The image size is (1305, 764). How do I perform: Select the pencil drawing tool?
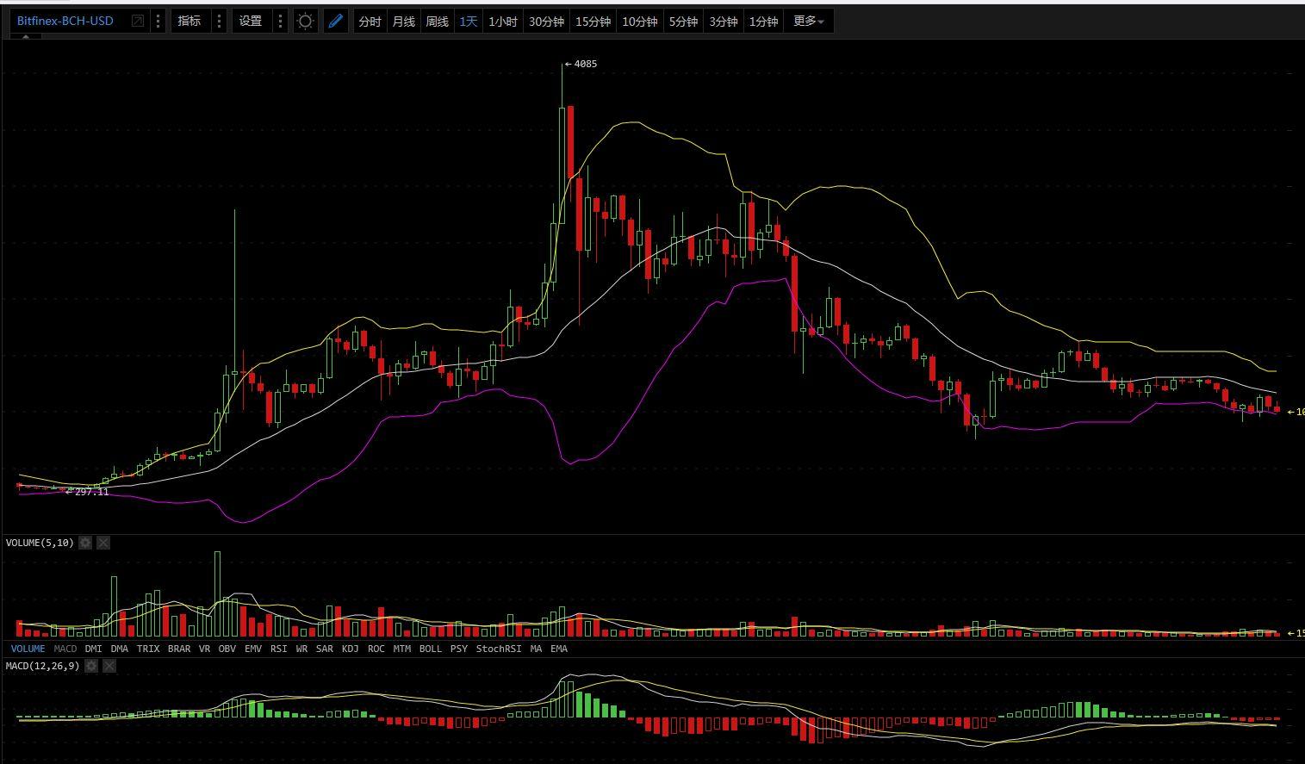point(336,21)
